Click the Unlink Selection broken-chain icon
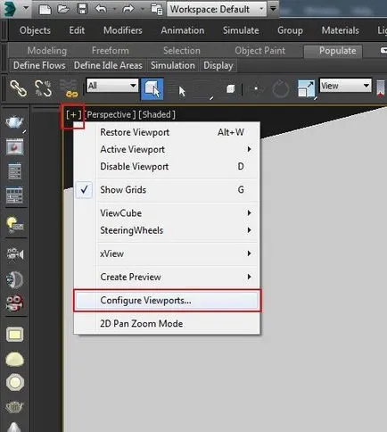This screenshot has height=432, width=387. click(x=43, y=88)
